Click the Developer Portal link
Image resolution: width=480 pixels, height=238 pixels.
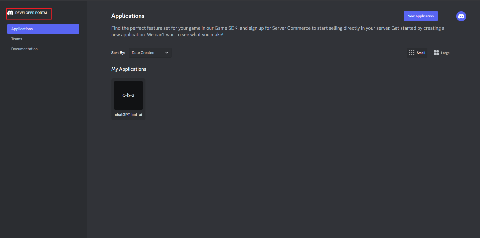[29, 13]
